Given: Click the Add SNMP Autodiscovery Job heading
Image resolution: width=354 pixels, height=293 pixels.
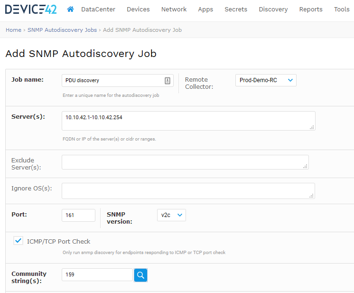Looking at the screenshot, I should point(81,54).
